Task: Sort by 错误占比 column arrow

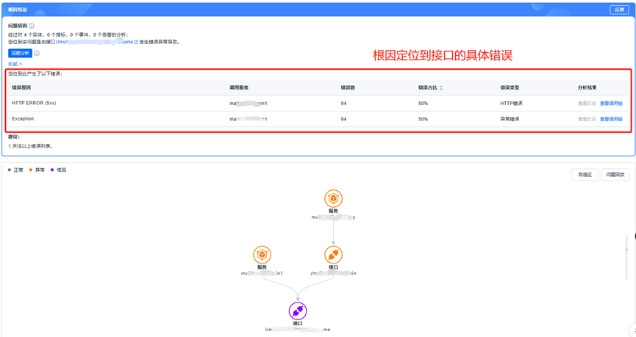Action: point(441,88)
